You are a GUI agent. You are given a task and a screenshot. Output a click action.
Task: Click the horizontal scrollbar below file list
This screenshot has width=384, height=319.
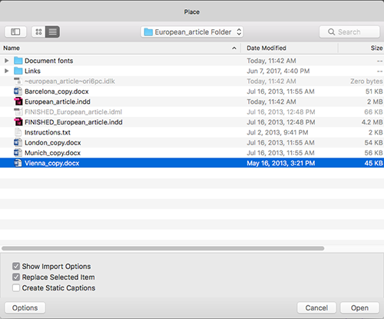tap(163, 248)
